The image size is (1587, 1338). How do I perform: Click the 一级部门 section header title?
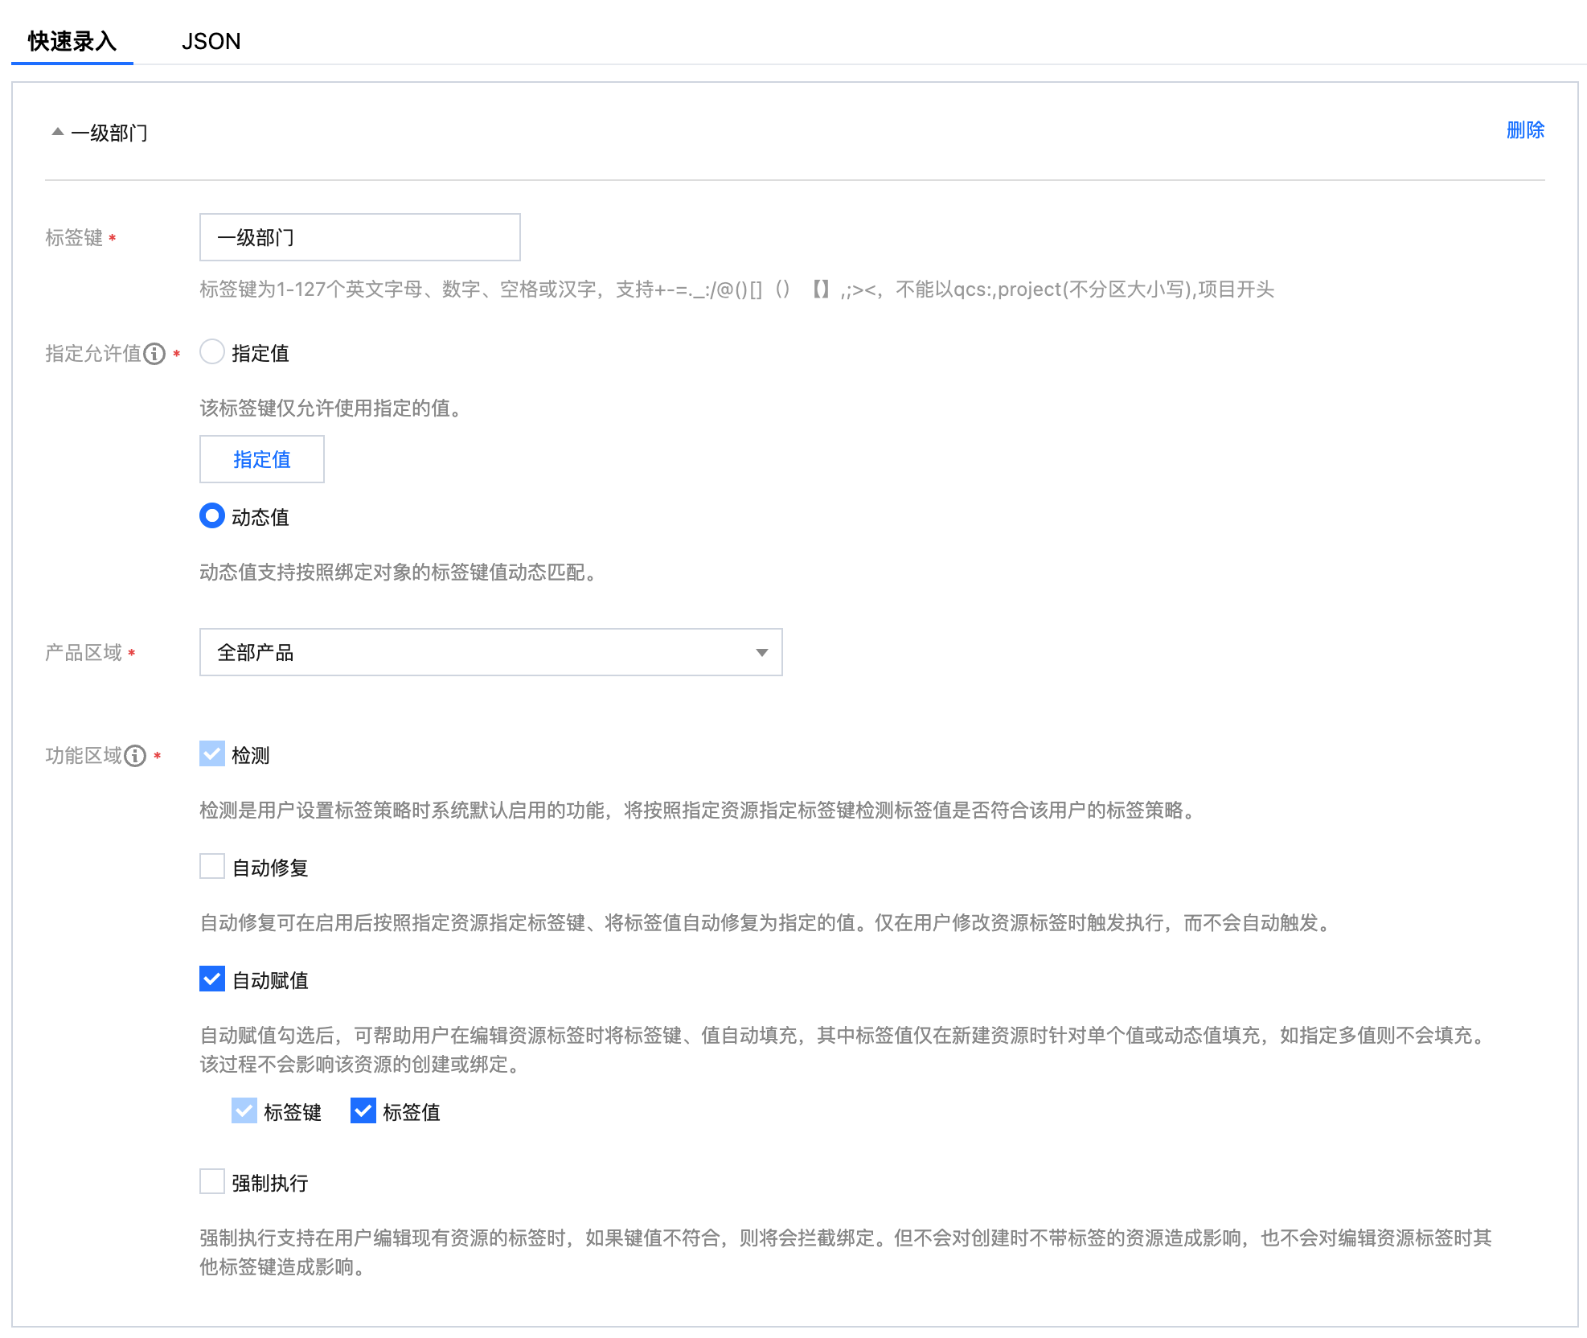pos(109,133)
